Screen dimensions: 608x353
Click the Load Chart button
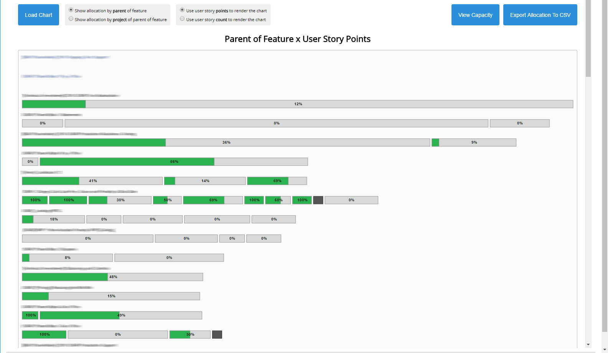click(x=38, y=15)
